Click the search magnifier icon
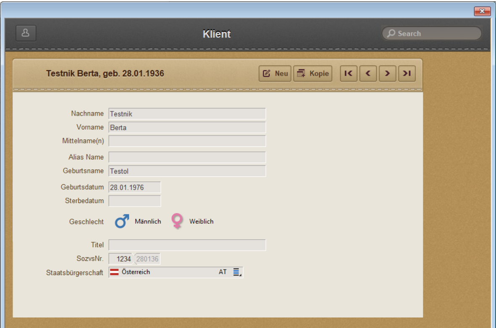Viewport: 496px width, 328px height. coord(391,34)
